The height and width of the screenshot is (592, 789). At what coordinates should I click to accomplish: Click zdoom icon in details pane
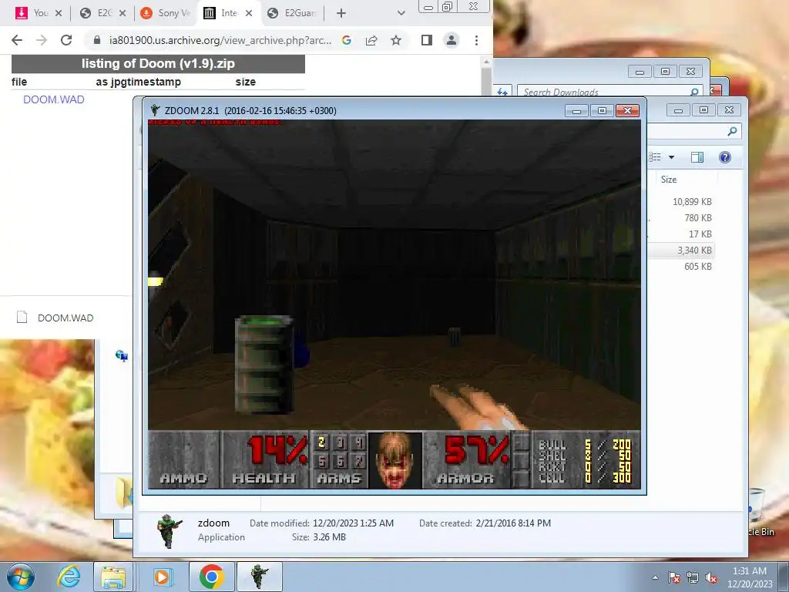[x=169, y=530]
